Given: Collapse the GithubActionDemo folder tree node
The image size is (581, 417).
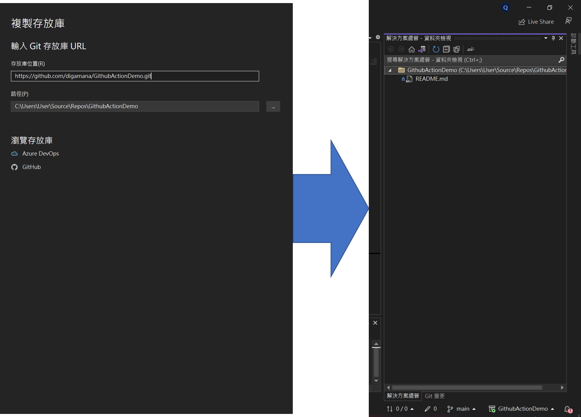Looking at the screenshot, I should point(390,70).
